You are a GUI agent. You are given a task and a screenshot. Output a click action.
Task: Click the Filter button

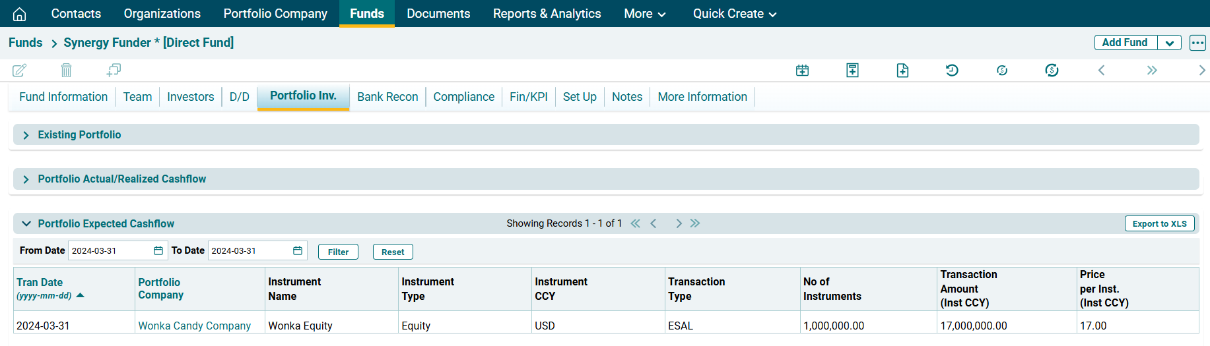pos(338,252)
